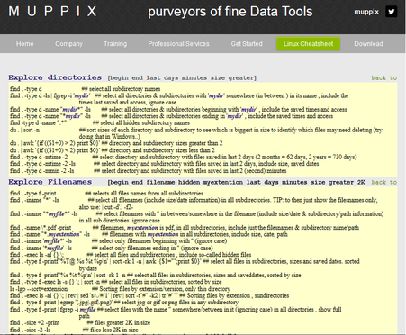Click the 'find . -type d -mtime -2' command without -ls
The height and width of the screenshot is (335, 406).
pyautogui.click(x=39, y=157)
